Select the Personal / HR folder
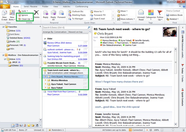 16,45
